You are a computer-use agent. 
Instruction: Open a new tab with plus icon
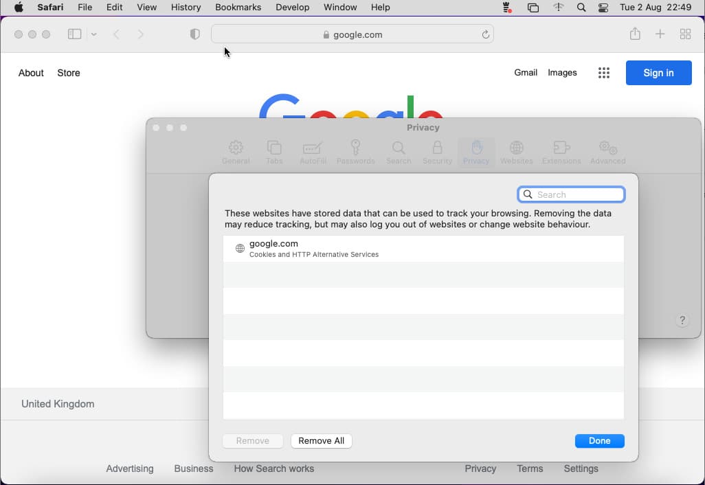coord(660,34)
